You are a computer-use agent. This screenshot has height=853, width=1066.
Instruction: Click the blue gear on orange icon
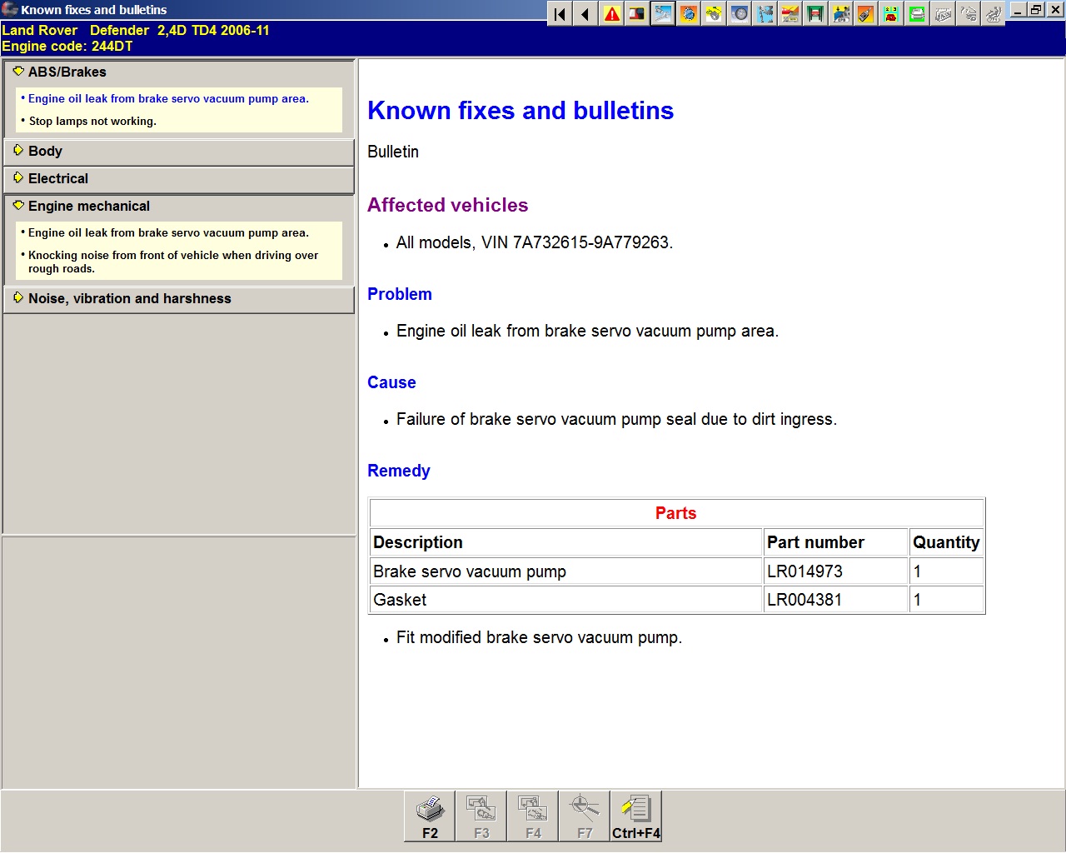(689, 14)
